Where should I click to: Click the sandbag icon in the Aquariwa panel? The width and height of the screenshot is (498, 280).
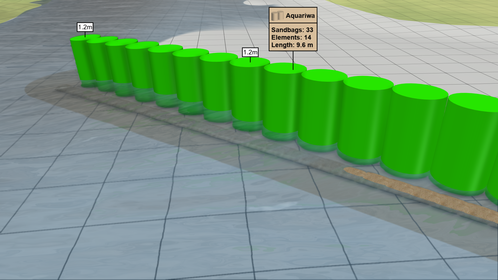[278, 16]
